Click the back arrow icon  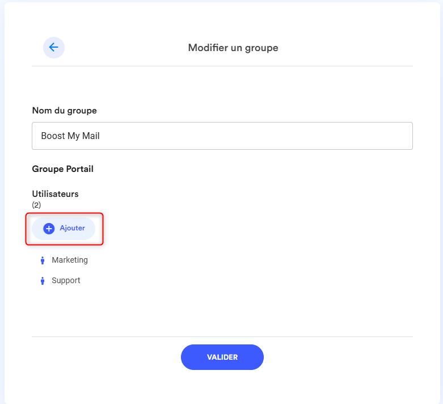click(54, 48)
